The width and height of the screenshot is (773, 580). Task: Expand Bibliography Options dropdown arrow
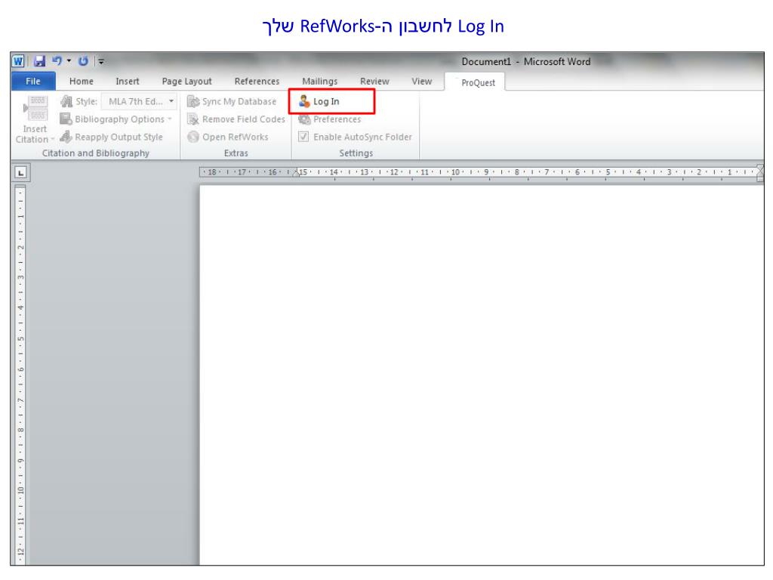[x=170, y=119]
